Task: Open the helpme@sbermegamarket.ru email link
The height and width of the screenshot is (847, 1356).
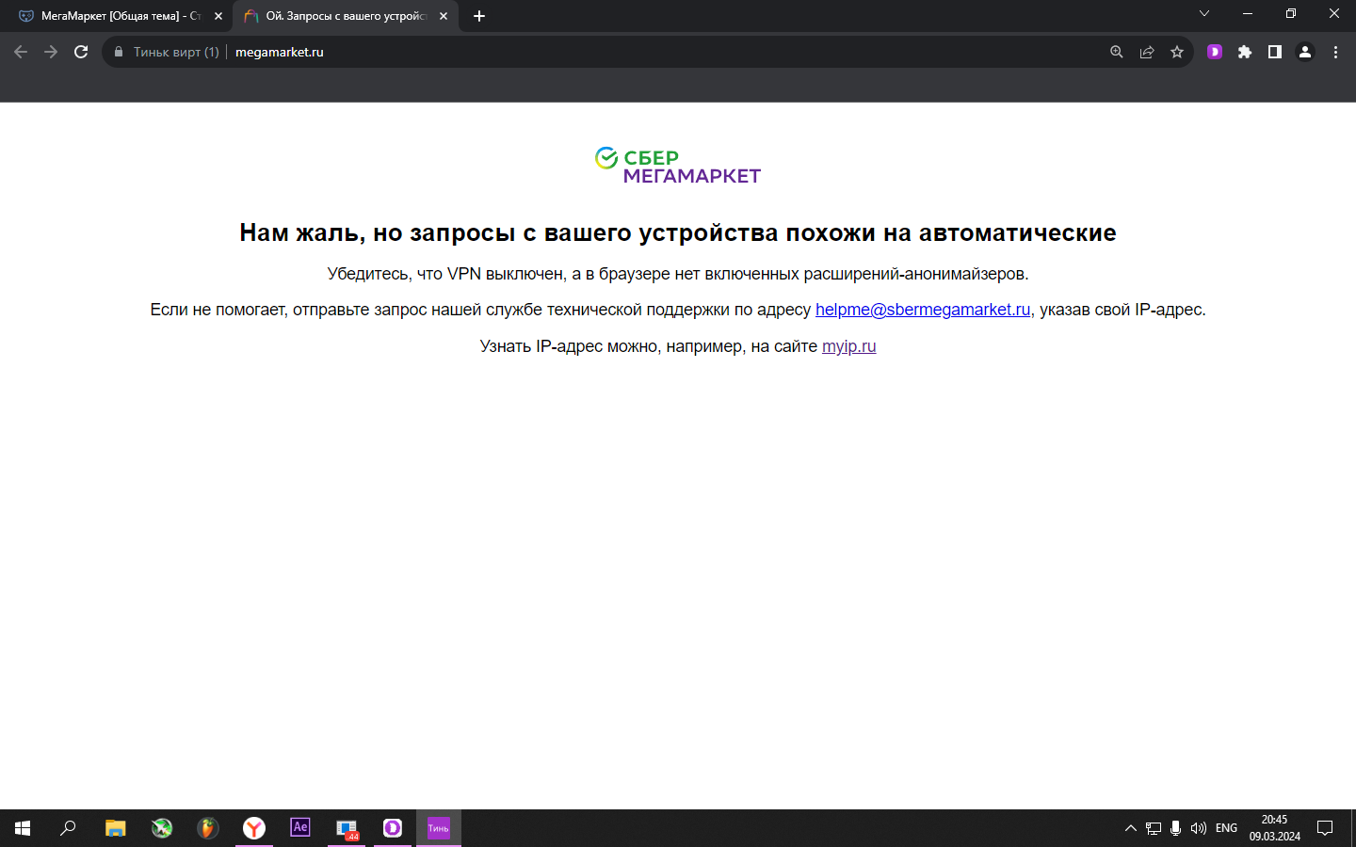Action: tap(923, 310)
